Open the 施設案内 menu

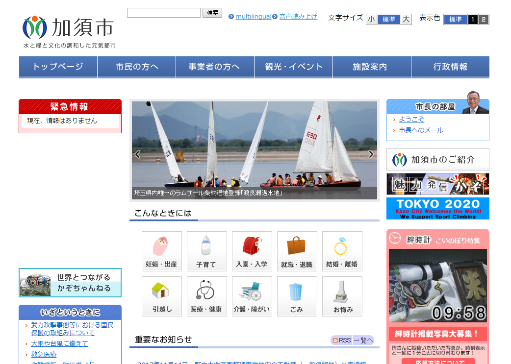tap(372, 67)
